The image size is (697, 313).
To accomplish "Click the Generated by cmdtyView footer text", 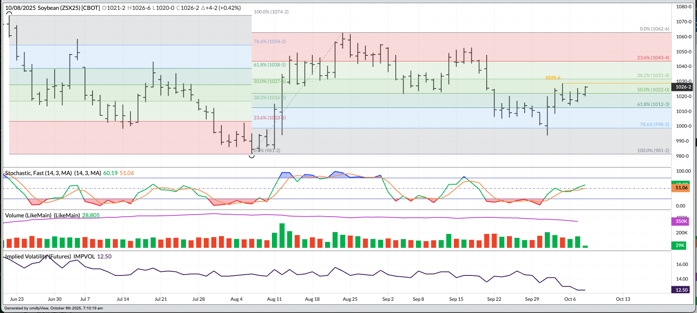I will [53, 308].
